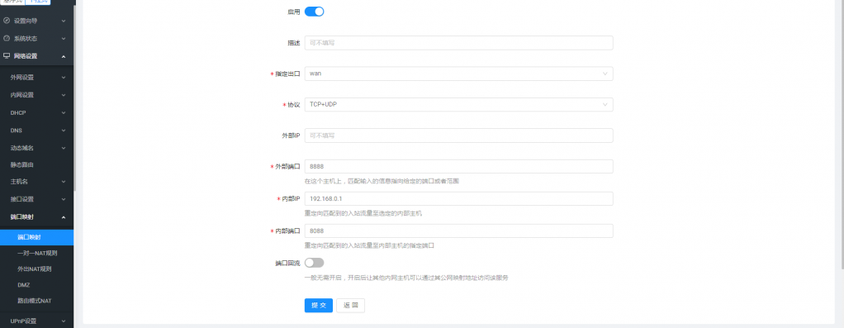
Task: Click the hint text under 内部IP
Action: point(363,214)
